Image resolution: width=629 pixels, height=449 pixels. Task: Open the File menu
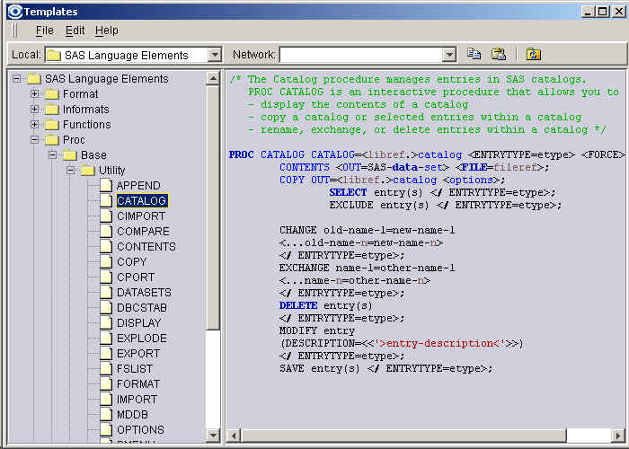[45, 31]
